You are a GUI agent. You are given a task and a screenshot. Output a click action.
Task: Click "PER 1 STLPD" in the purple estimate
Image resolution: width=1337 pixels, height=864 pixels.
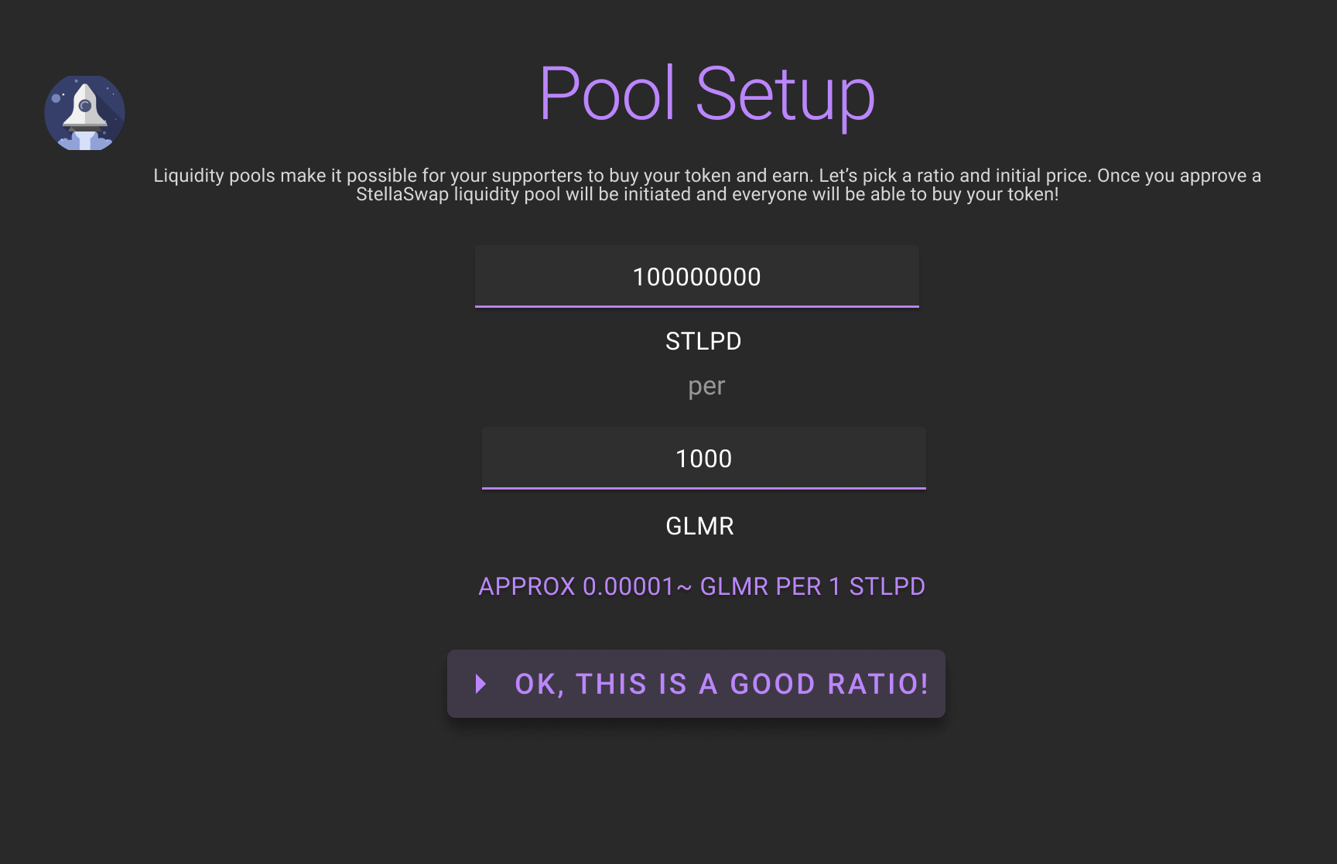[x=850, y=586]
